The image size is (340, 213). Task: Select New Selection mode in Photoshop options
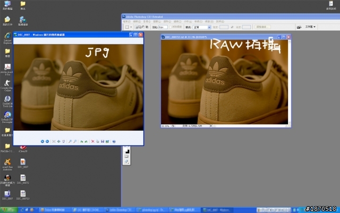tap(137, 27)
